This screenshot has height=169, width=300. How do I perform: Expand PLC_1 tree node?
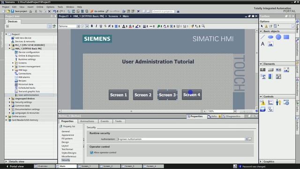(9, 45)
